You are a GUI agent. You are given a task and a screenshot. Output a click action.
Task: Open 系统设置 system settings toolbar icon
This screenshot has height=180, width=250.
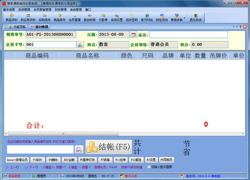116,17
